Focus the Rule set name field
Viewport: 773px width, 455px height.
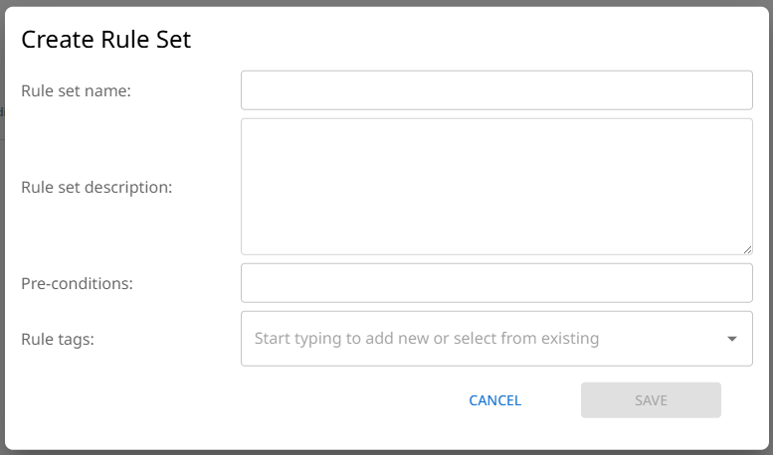(x=496, y=90)
